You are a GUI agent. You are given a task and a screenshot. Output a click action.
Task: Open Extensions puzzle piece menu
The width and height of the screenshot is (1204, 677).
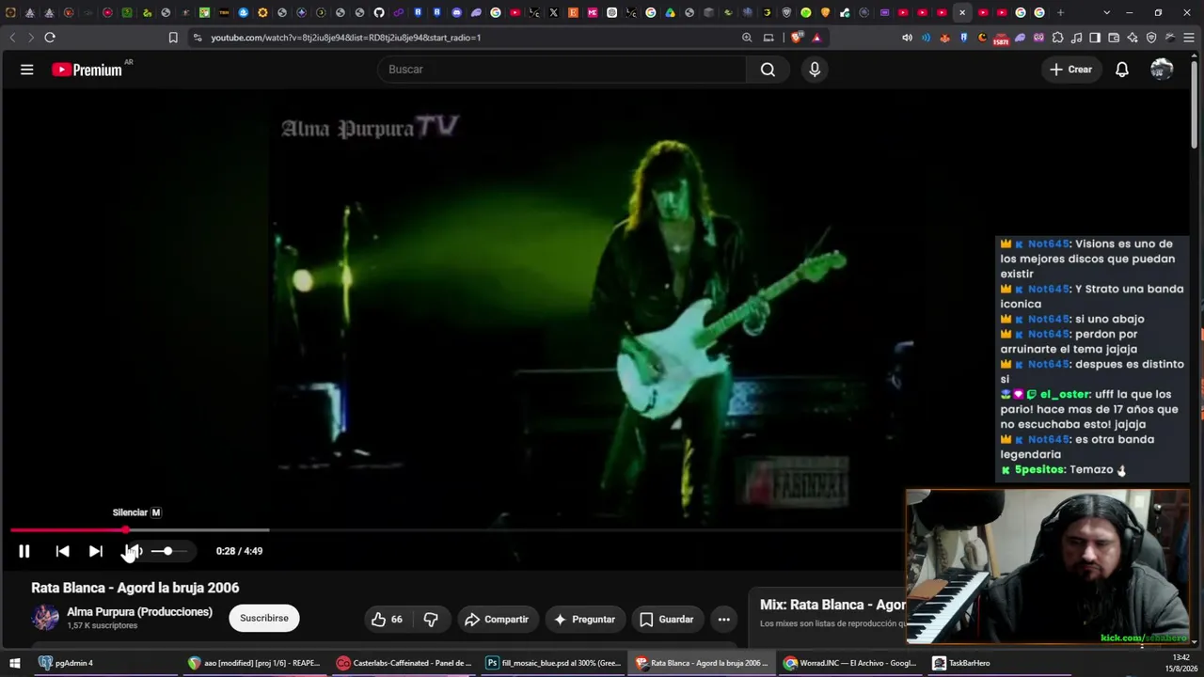pyautogui.click(x=1058, y=38)
